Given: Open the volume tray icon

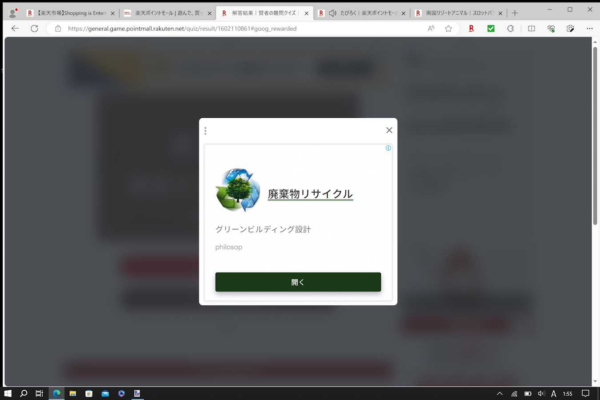Looking at the screenshot, I should pos(541,393).
